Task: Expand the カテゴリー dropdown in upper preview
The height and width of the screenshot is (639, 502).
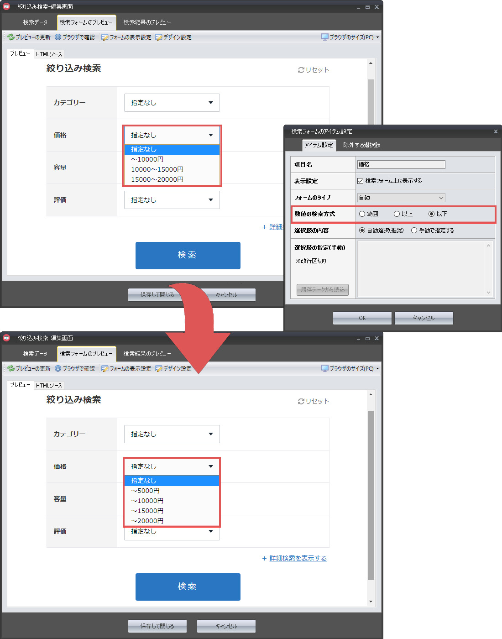Action: pos(172,103)
